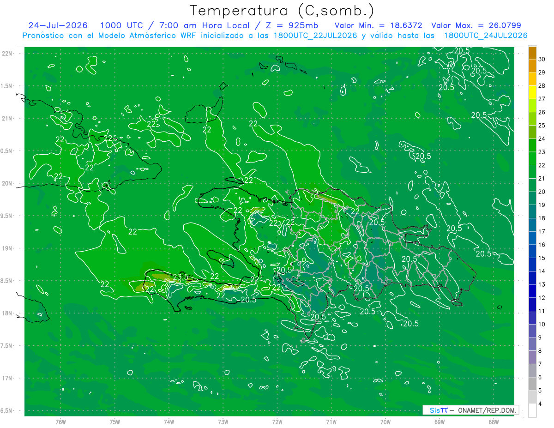Click the dark blue colorbar swatch between 11 and 12
The width and height of the screenshot is (554, 428).
click(x=533, y=305)
